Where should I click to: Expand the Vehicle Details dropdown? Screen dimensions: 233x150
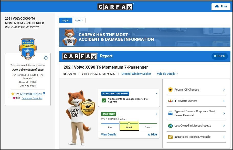[167, 74]
